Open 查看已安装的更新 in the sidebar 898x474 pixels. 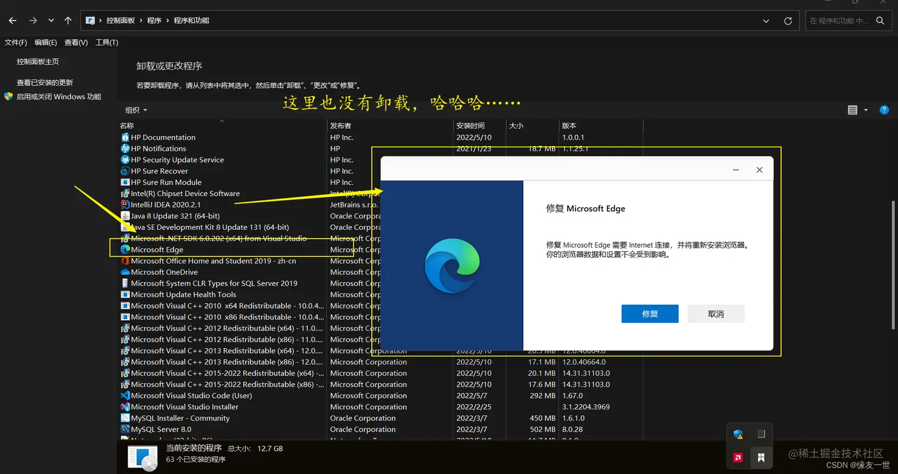(x=45, y=81)
